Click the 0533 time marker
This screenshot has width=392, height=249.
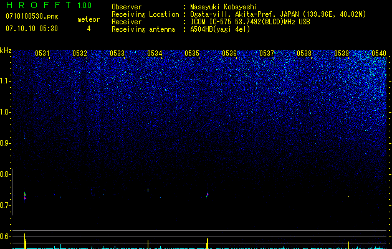point(117,53)
